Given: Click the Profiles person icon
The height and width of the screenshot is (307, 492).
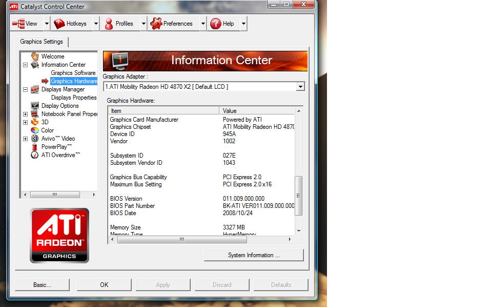Looking at the screenshot, I should [109, 24].
